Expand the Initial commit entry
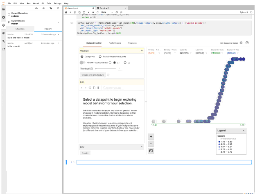The width and height of the screenshot is (255, 194). click(x=59, y=43)
